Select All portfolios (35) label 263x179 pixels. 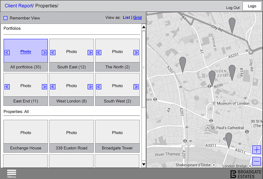[26, 67]
